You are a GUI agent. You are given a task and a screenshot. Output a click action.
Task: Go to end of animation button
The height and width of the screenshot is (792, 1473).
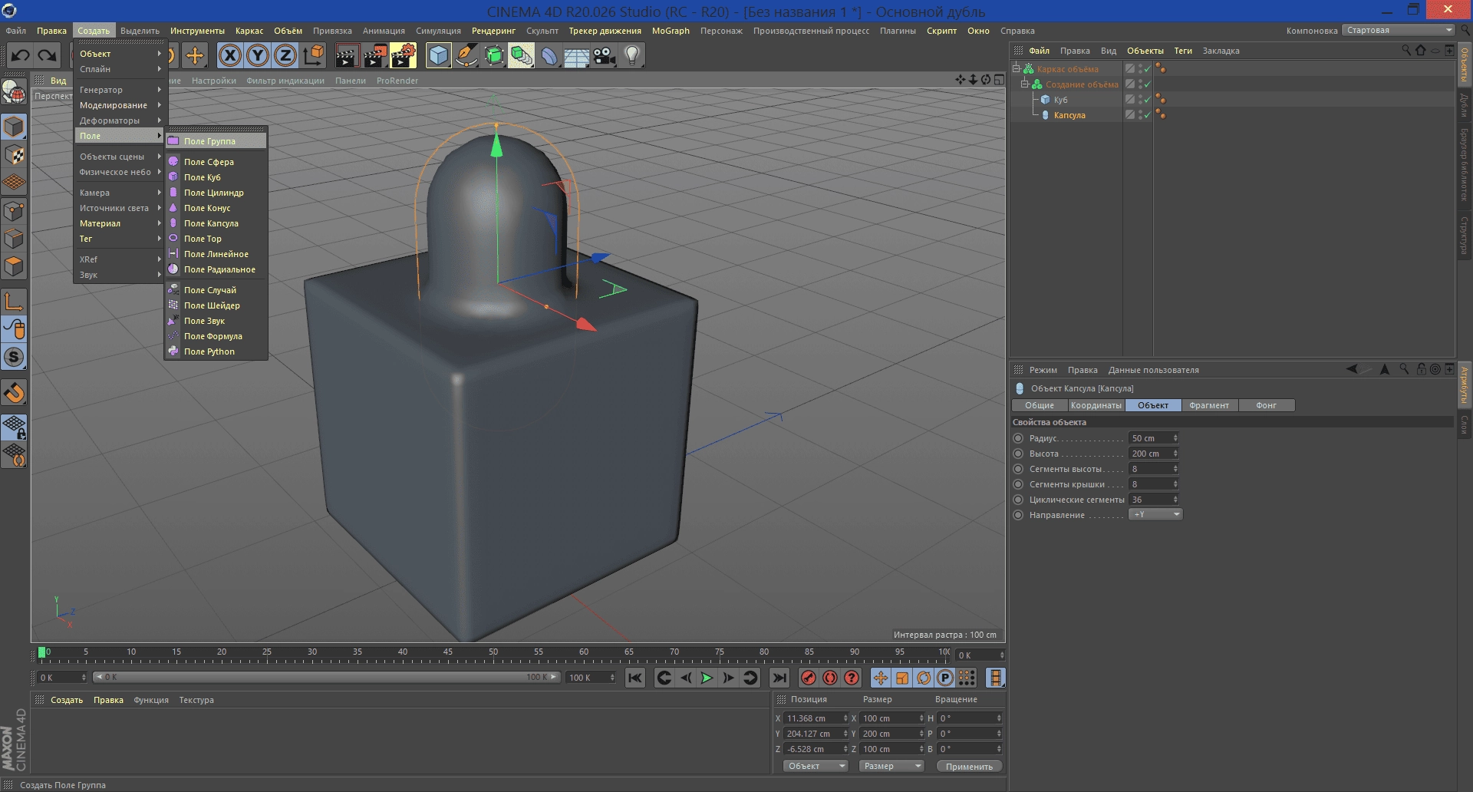pyautogui.click(x=779, y=678)
